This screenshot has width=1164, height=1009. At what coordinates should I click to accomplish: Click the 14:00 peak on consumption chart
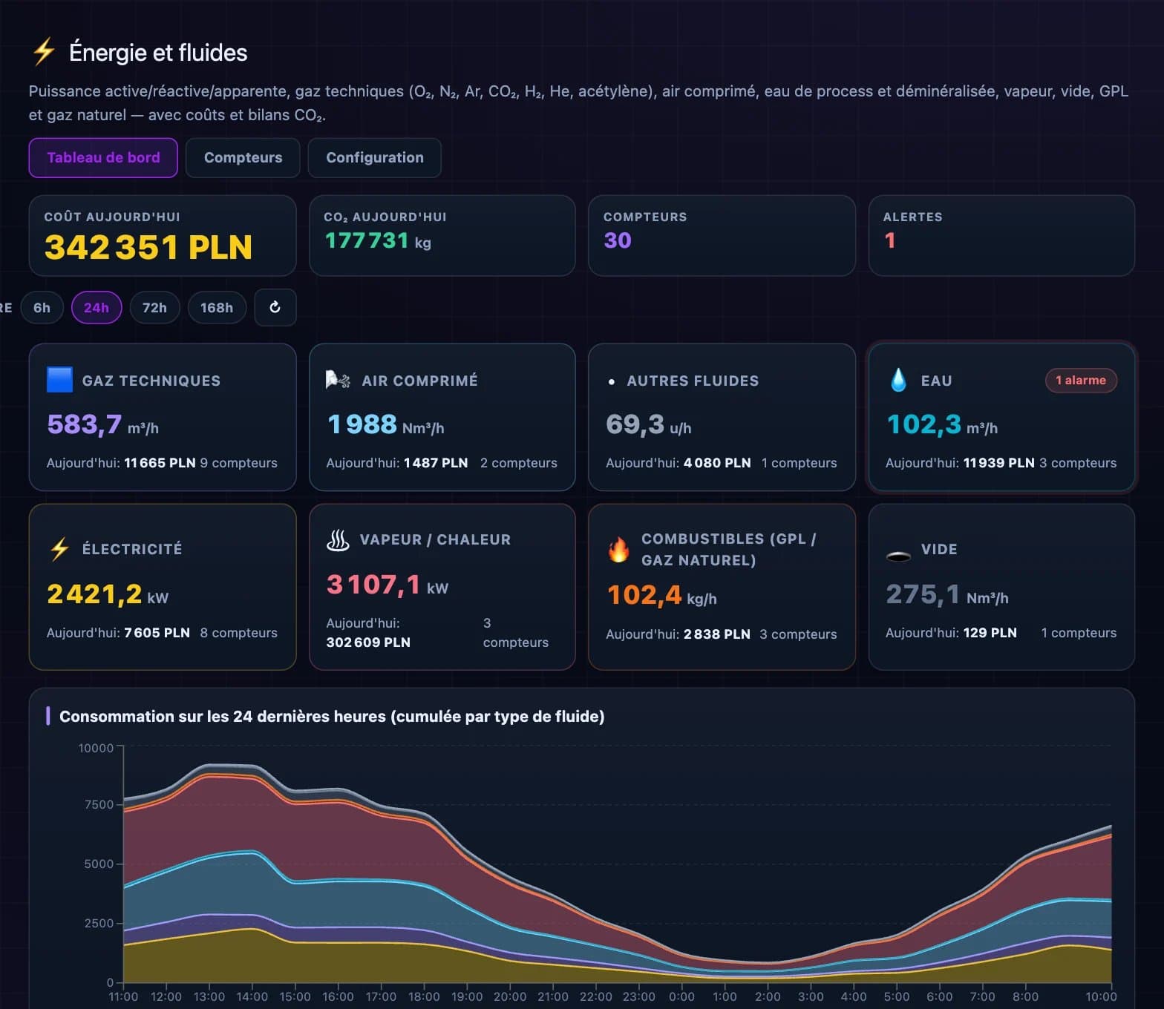(253, 765)
